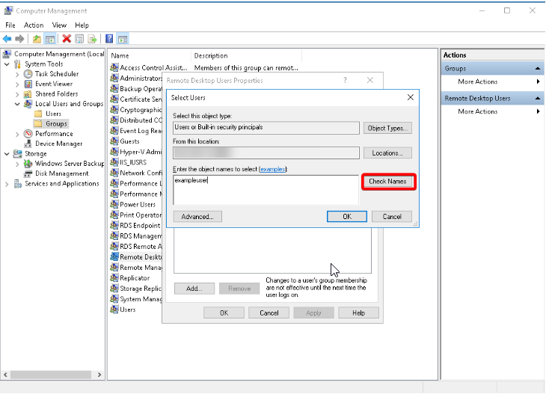Viewport: 546px width, 394px height.
Task: Click the Disk Management icon
Action: click(x=28, y=173)
